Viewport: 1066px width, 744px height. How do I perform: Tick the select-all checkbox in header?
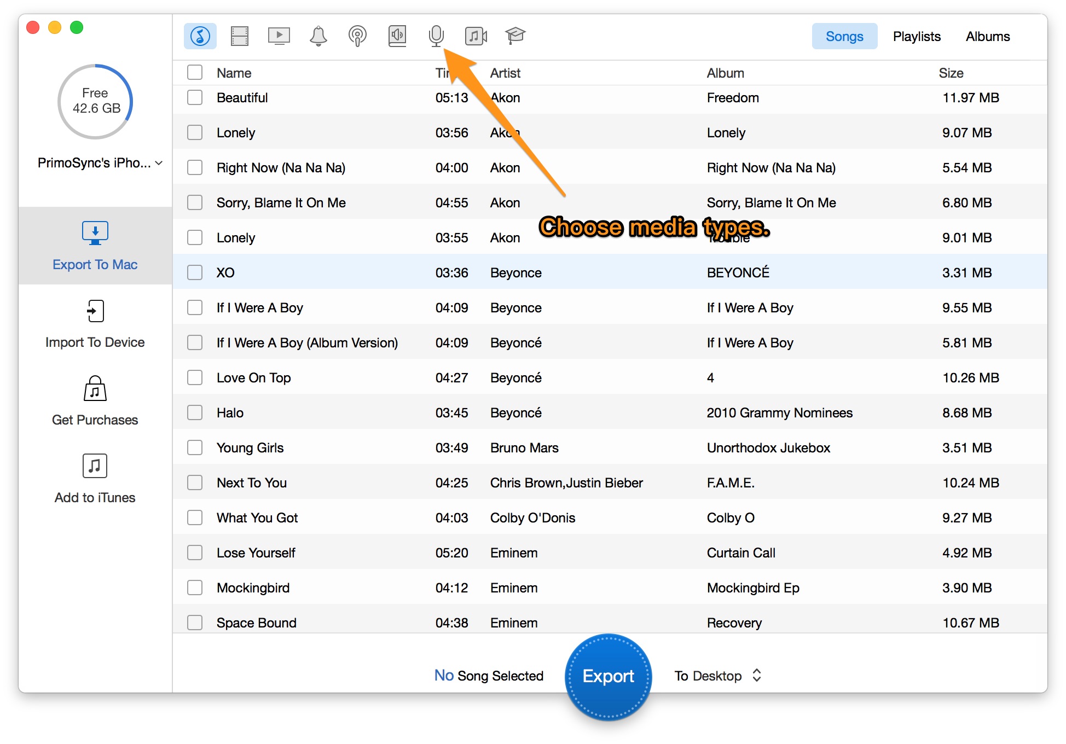(x=195, y=72)
